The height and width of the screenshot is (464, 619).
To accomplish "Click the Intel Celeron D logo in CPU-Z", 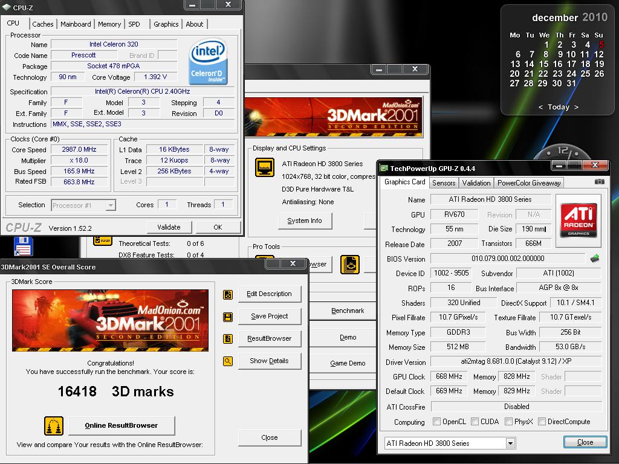I will click(x=208, y=61).
